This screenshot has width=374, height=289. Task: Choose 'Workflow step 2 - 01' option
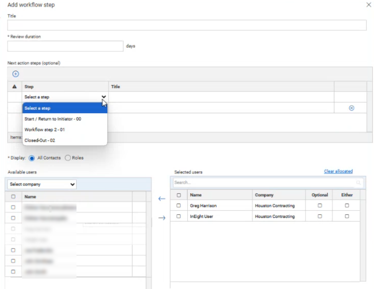65,129
